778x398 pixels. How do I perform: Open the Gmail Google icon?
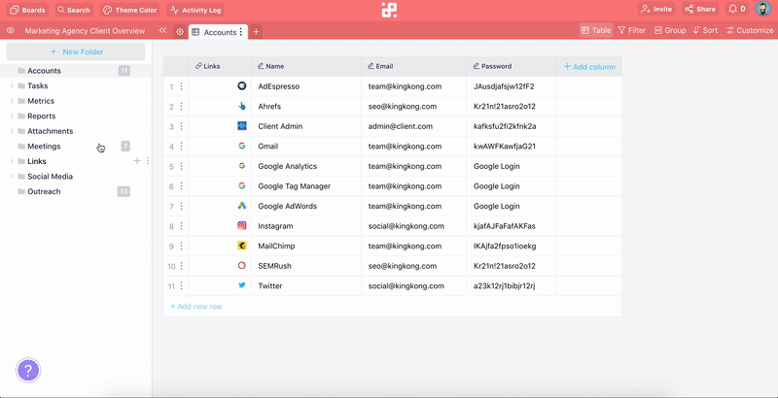click(241, 146)
